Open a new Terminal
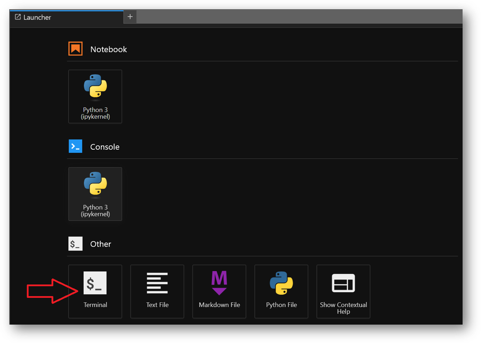Image resolution: width=481 pixels, height=343 pixels. click(x=95, y=291)
